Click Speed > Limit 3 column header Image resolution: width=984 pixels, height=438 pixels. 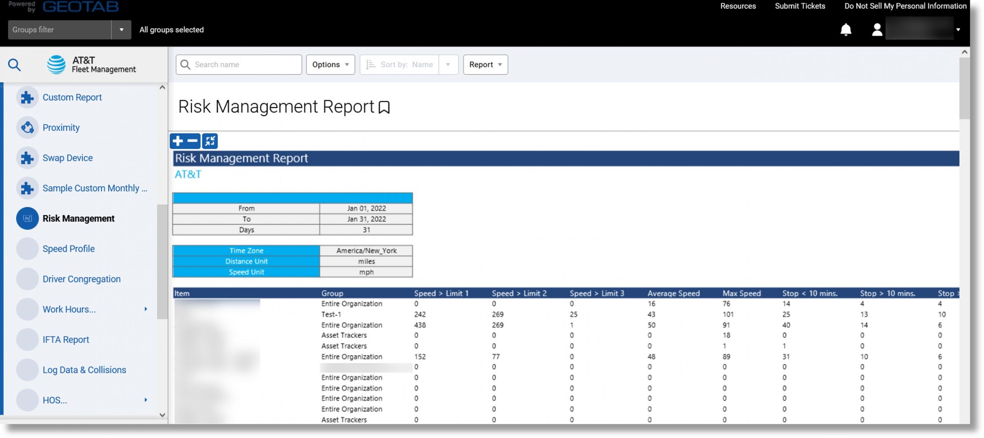597,294
